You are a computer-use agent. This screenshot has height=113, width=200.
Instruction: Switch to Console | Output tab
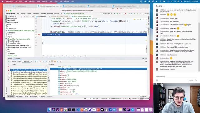(x=16, y=62)
